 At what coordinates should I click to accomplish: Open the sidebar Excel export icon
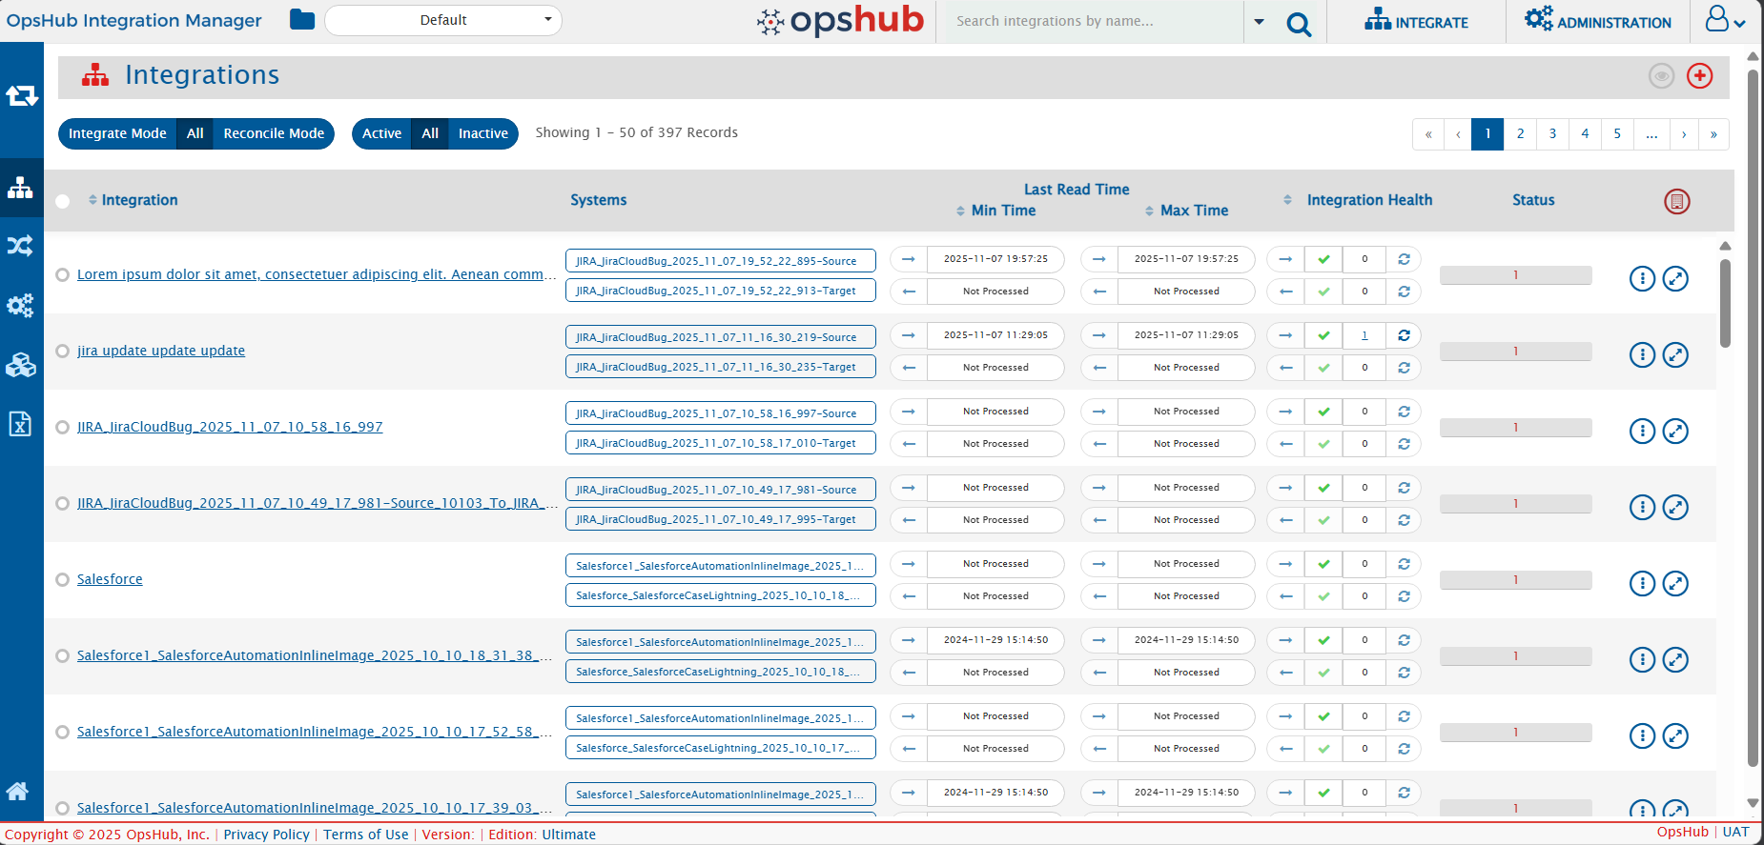20,424
